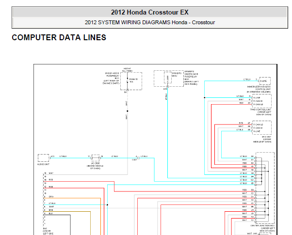Click the "SRS UNIT" location label
Image resolution: width=292 pixels, height=235 pixels.
click(262, 139)
